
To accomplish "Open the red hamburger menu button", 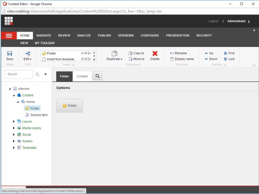I will coord(9,36).
